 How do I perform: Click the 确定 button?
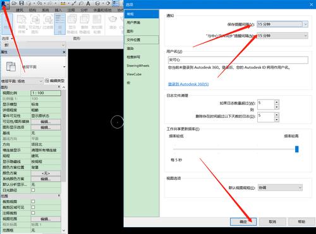tap(243, 221)
